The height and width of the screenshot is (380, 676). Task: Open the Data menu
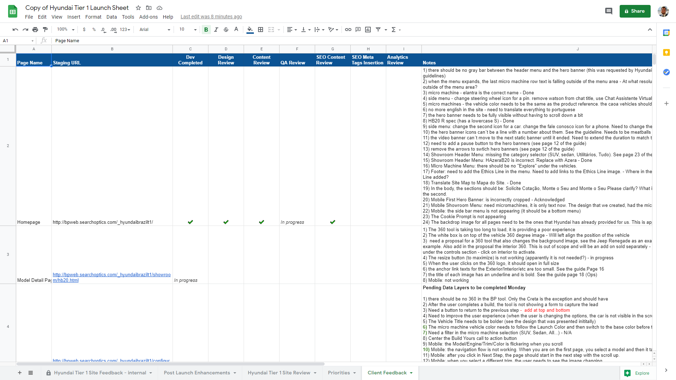click(x=112, y=17)
